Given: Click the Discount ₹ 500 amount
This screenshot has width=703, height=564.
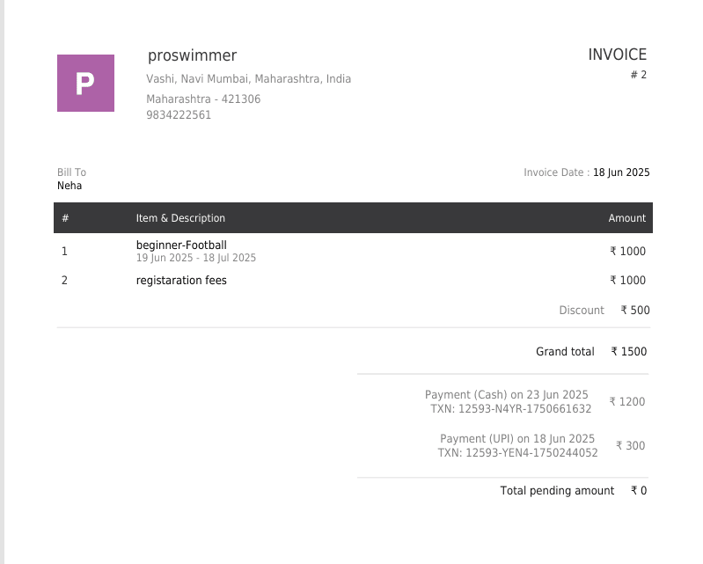Looking at the screenshot, I should tap(634, 311).
